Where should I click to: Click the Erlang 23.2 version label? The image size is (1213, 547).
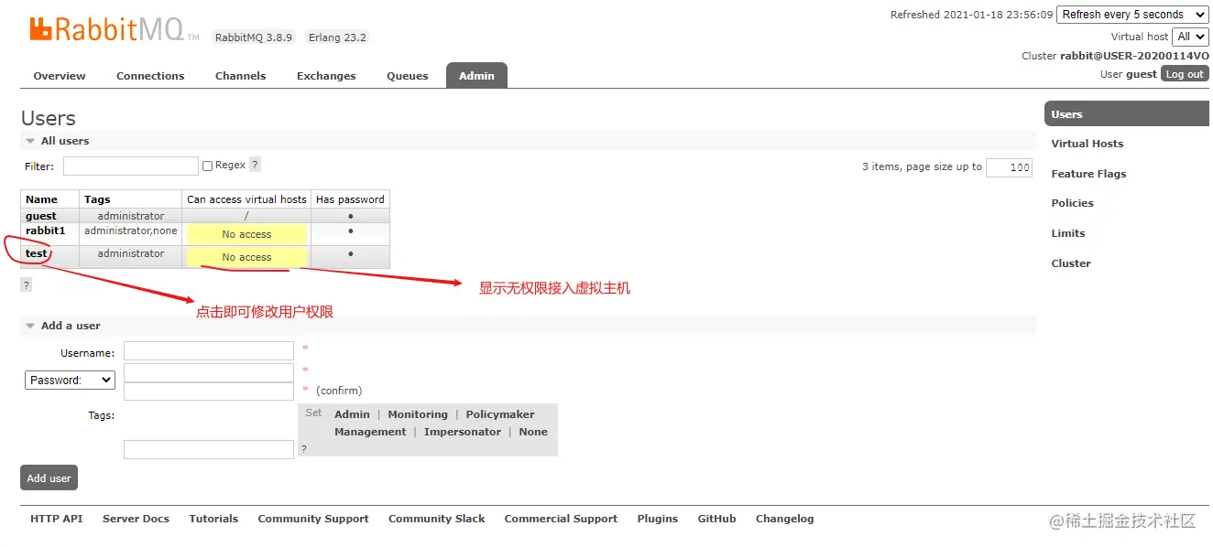pyautogui.click(x=337, y=38)
